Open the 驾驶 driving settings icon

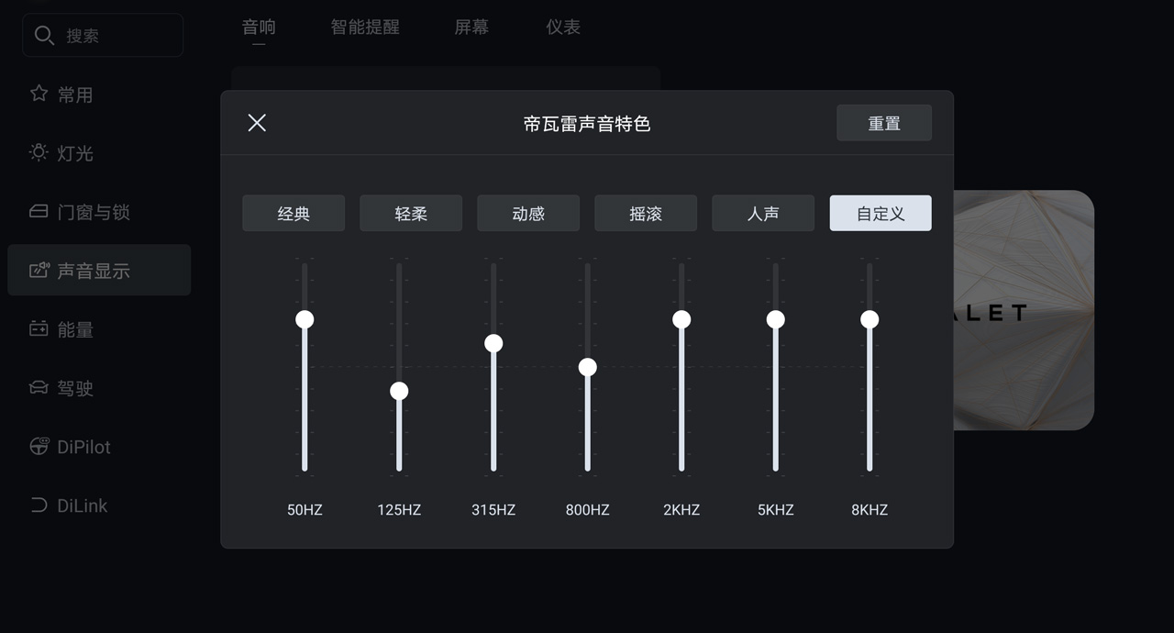tap(38, 387)
